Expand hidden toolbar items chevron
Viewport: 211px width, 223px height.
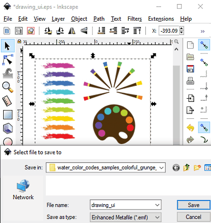click(203, 31)
